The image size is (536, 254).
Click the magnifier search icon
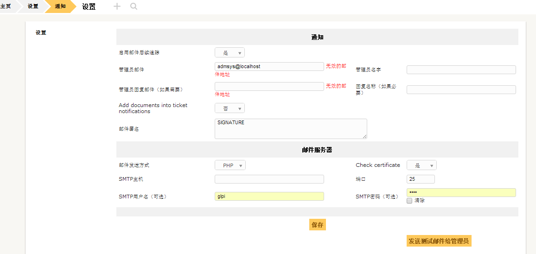(x=134, y=6)
